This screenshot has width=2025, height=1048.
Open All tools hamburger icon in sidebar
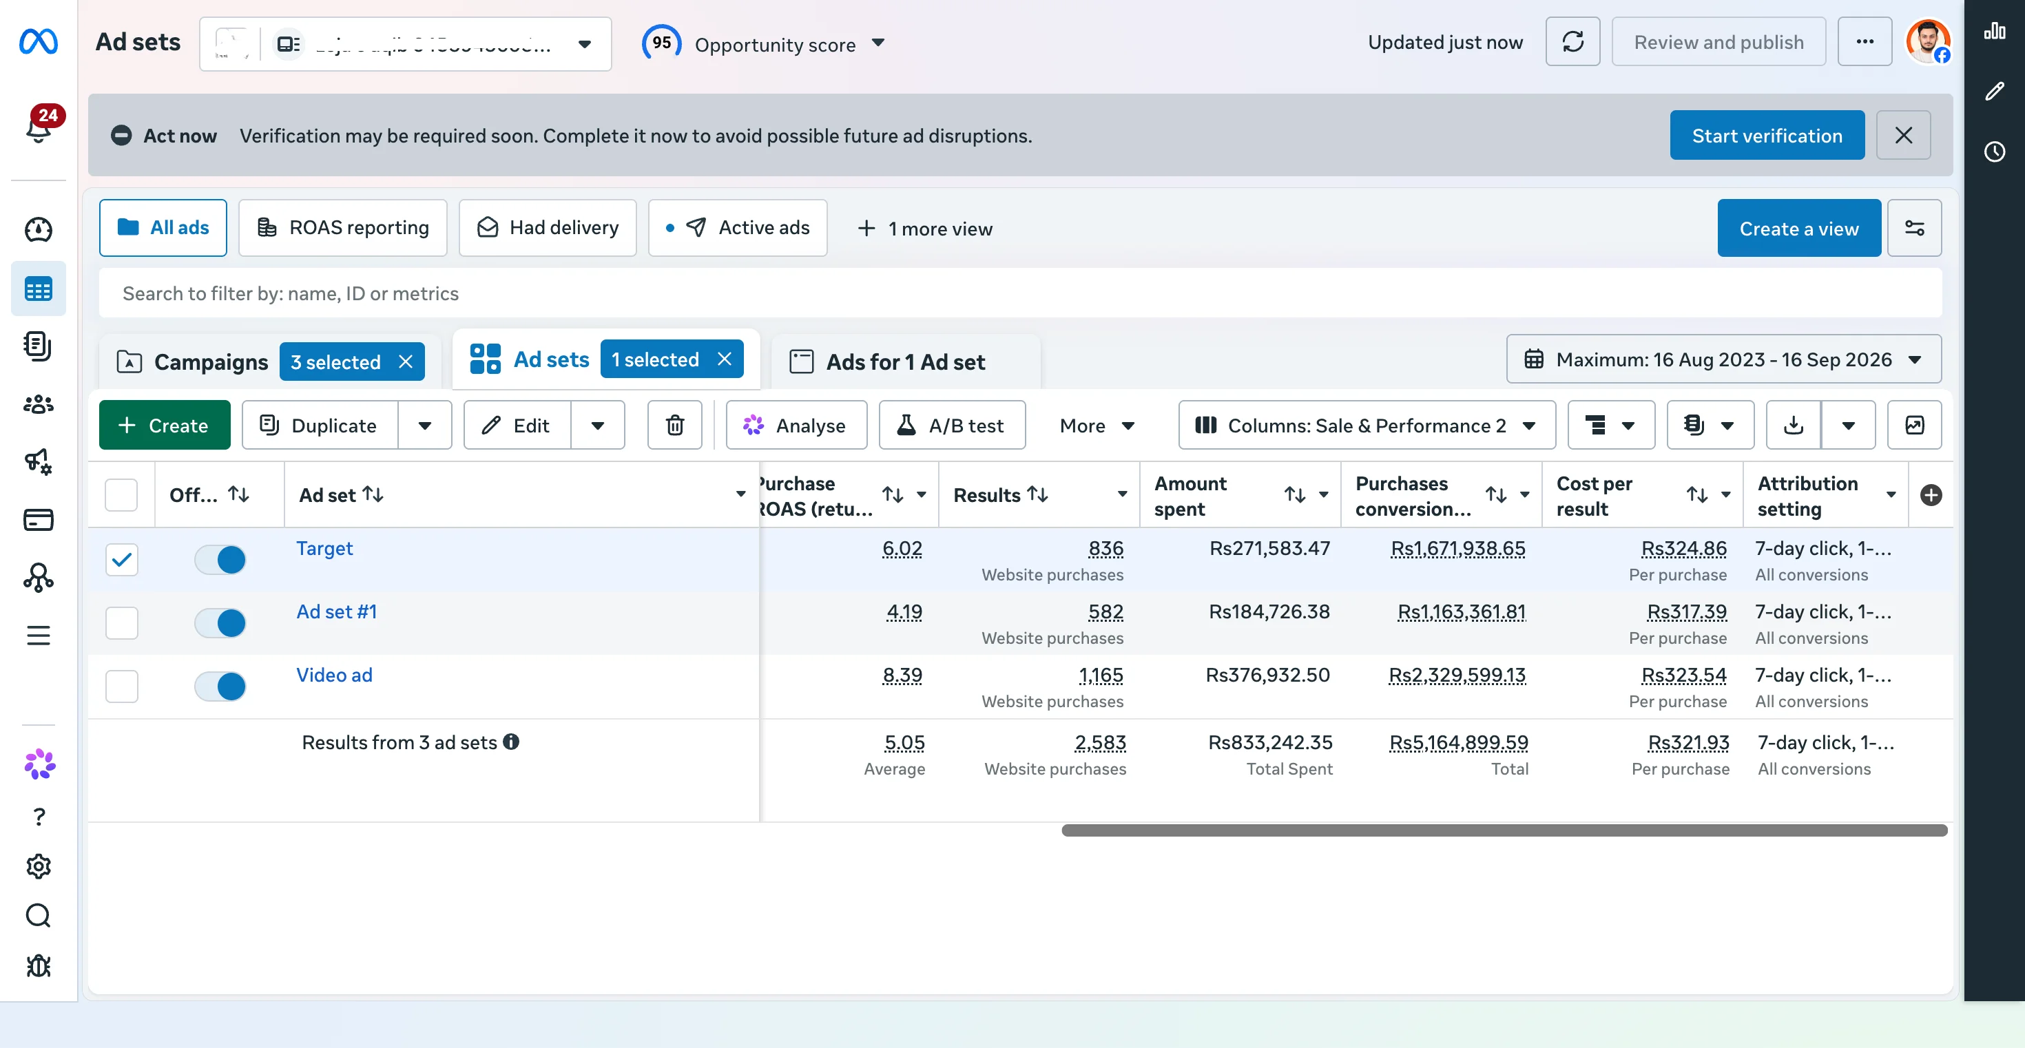click(38, 636)
